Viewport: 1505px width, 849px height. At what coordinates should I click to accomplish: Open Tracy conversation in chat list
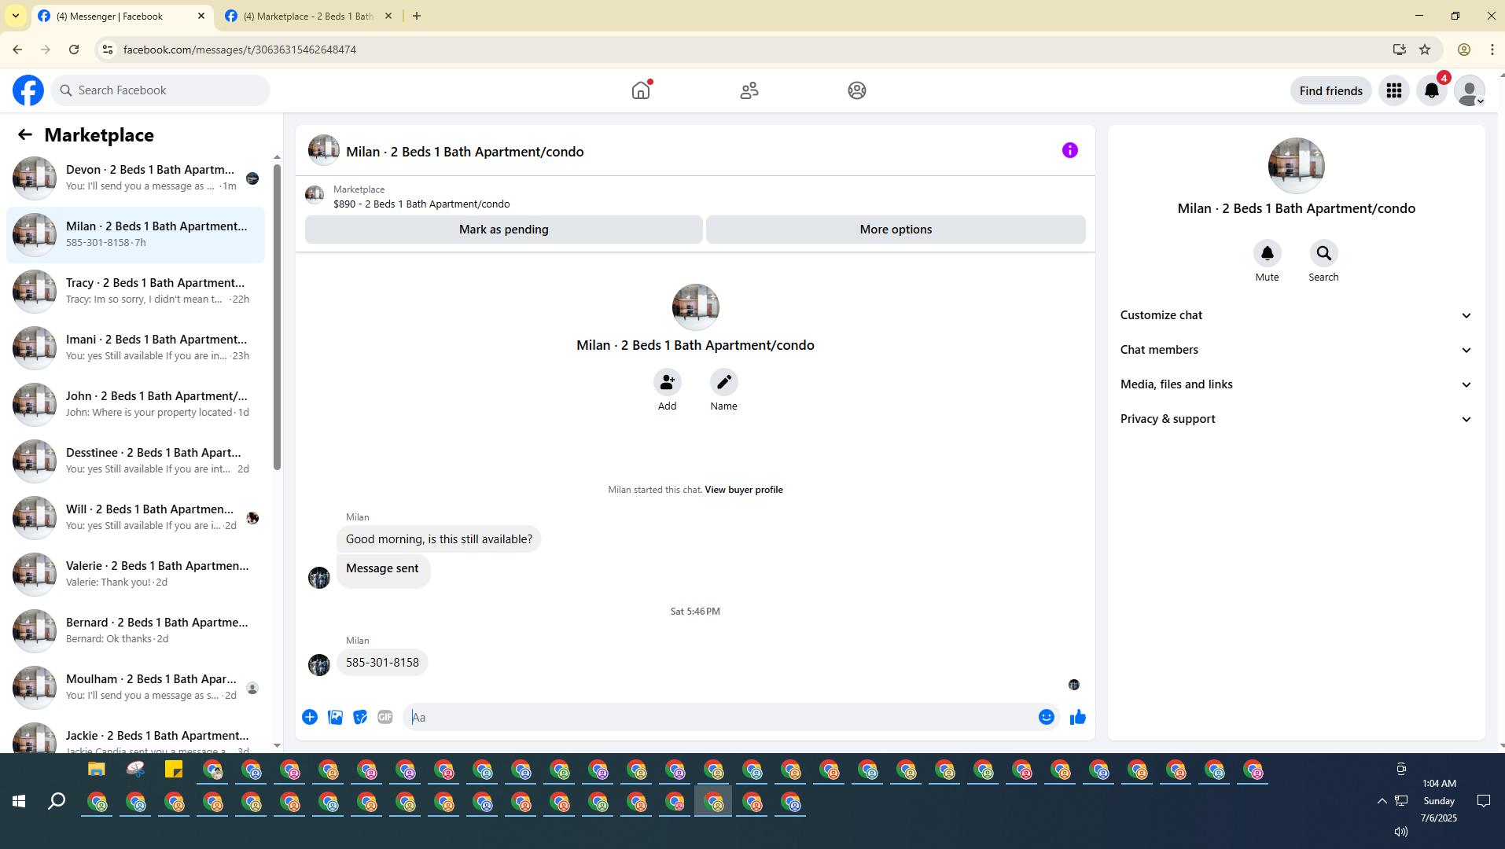click(135, 291)
